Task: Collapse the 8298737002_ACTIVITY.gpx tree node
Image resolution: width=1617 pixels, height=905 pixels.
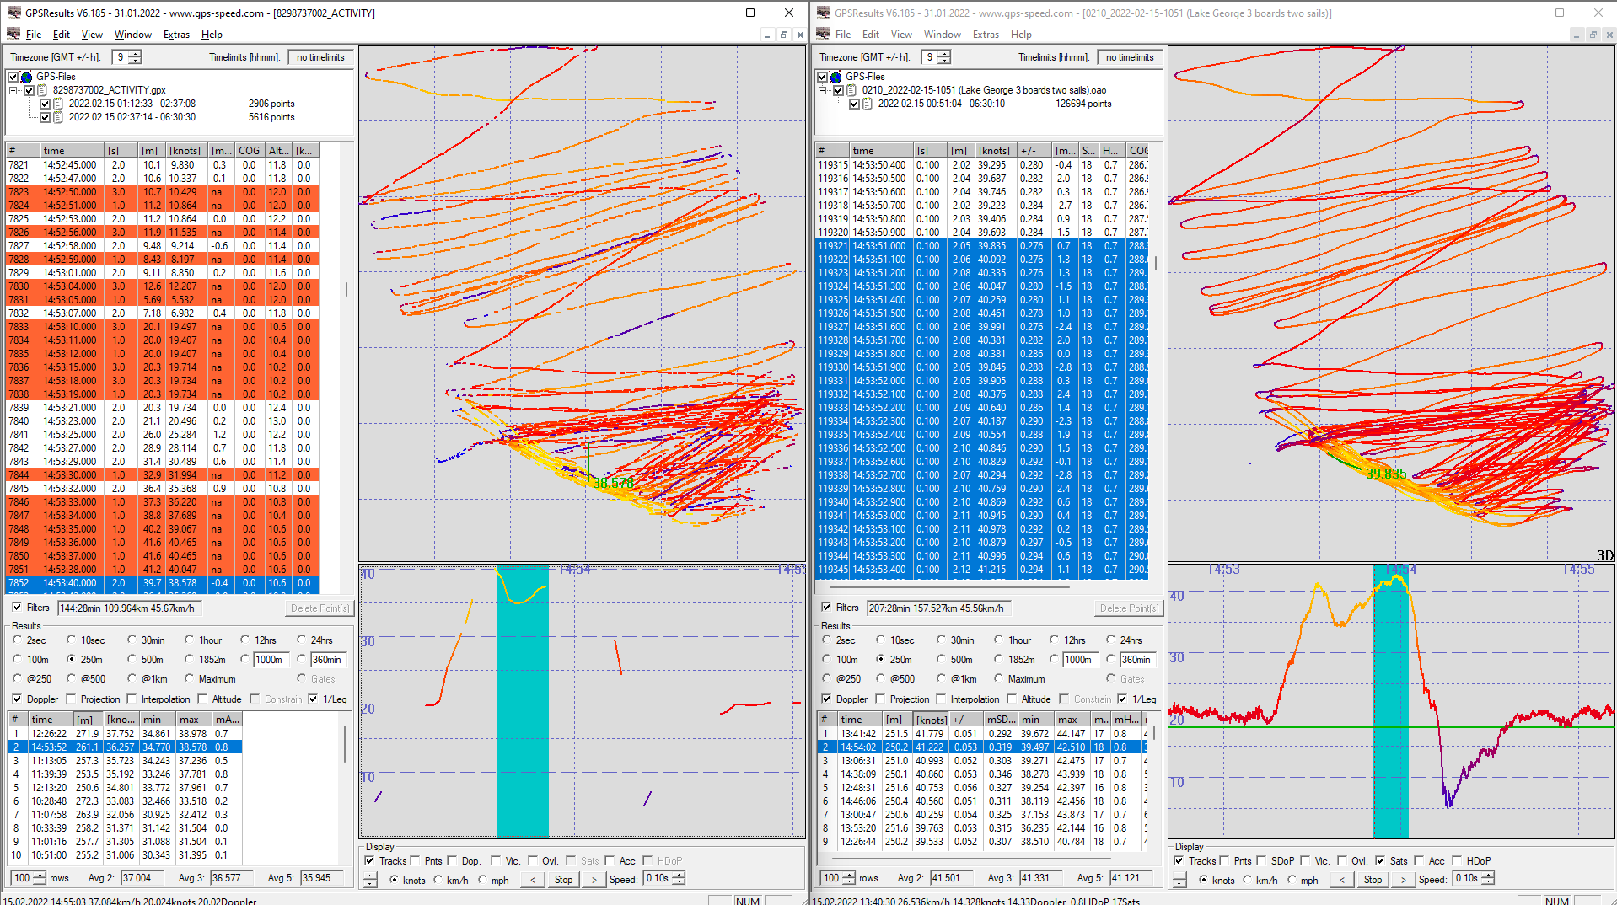Action: coord(13,90)
